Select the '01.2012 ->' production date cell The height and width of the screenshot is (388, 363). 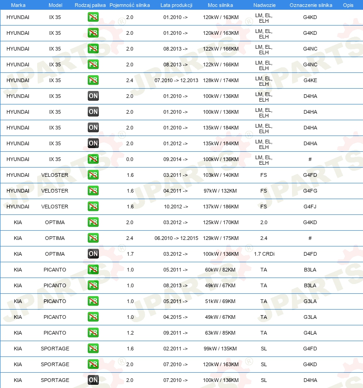click(x=175, y=143)
